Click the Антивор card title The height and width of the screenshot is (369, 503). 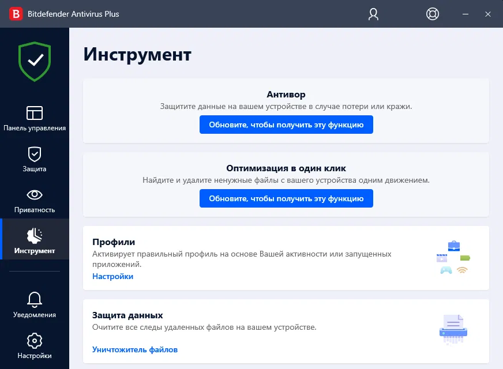pyautogui.click(x=286, y=95)
